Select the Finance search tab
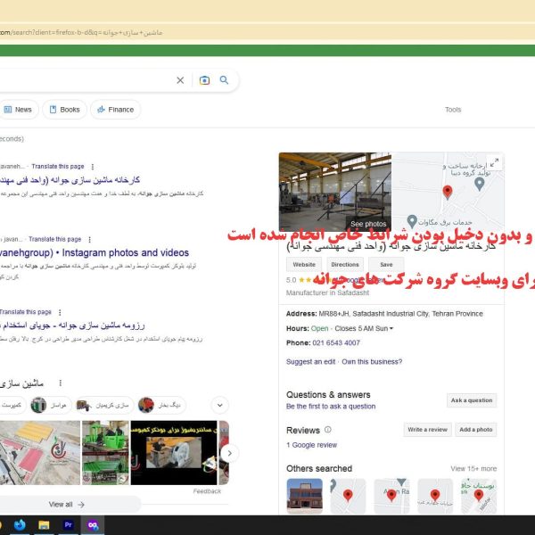The image size is (535, 535). pos(115,110)
